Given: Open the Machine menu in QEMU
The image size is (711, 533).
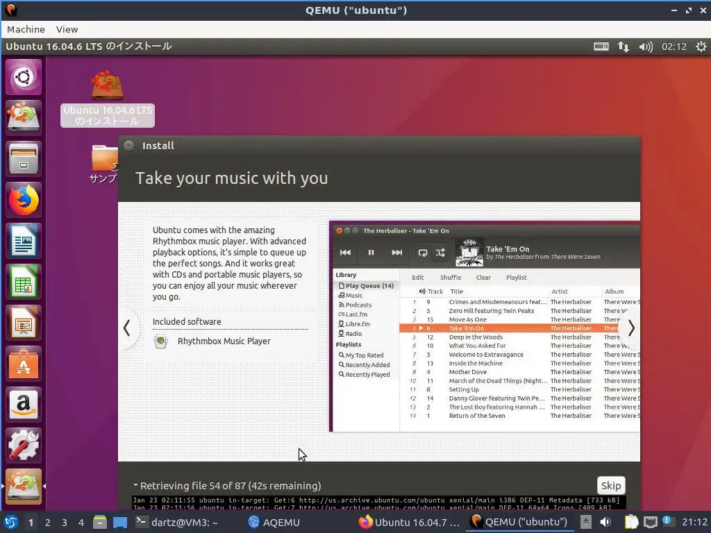Looking at the screenshot, I should [x=26, y=29].
